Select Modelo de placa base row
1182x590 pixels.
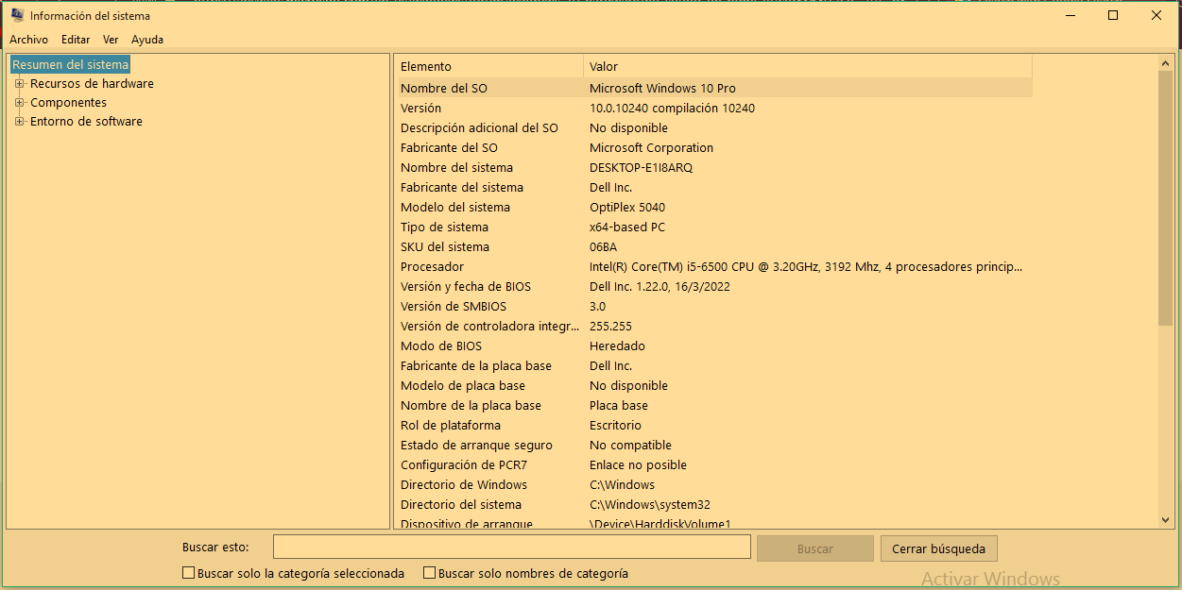(x=713, y=385)
